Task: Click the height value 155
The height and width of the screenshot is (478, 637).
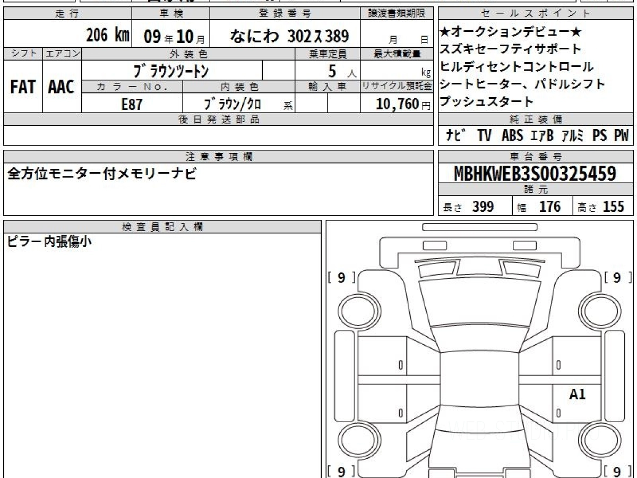Action: (613, 207)
